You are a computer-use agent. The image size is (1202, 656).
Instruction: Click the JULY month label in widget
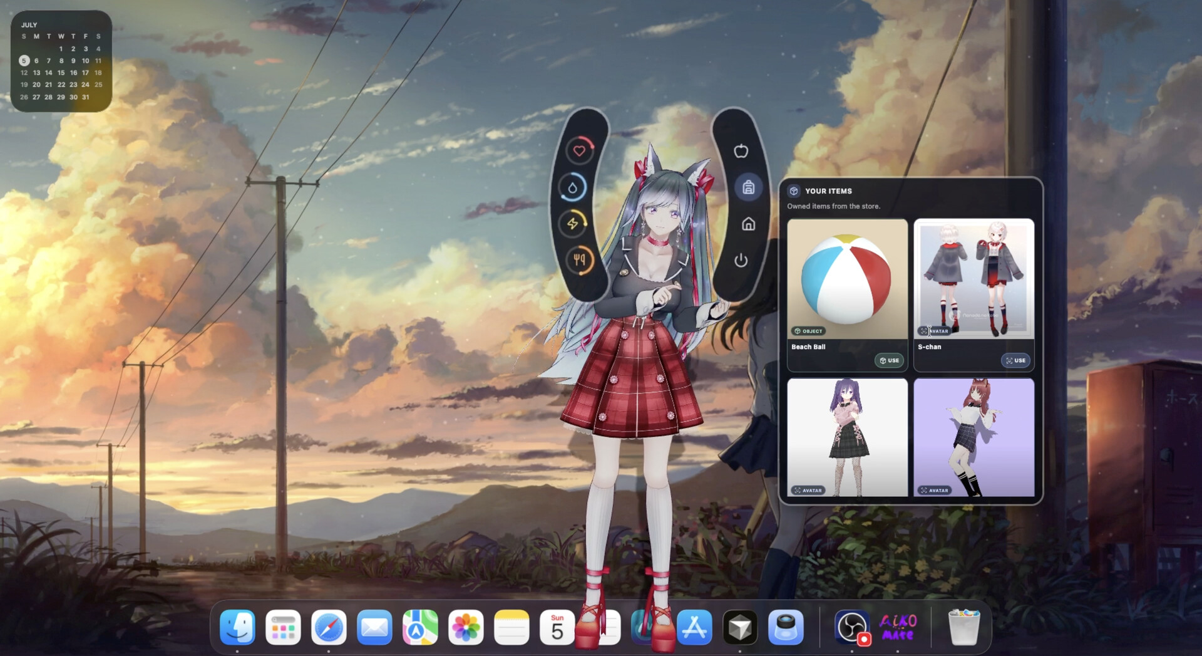tap(29, 25)
